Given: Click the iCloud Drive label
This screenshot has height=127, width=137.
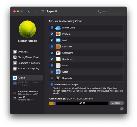Looking at the screenshot, I should pos(69,28).
